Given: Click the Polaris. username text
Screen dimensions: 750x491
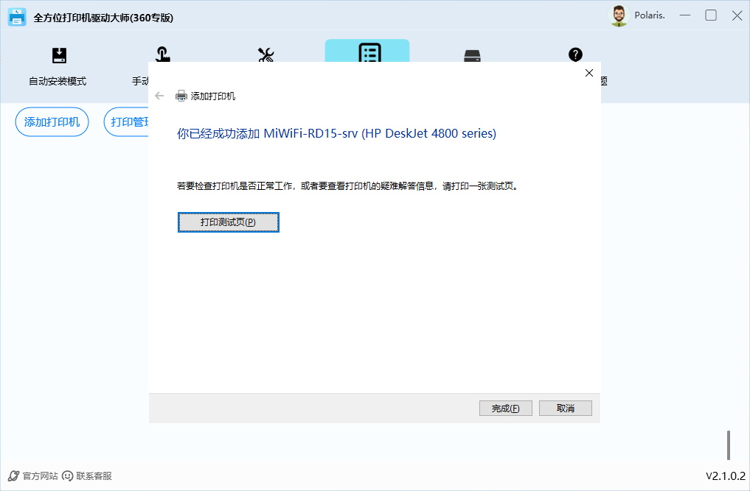Looking at the screenshot, I should 650,15.
